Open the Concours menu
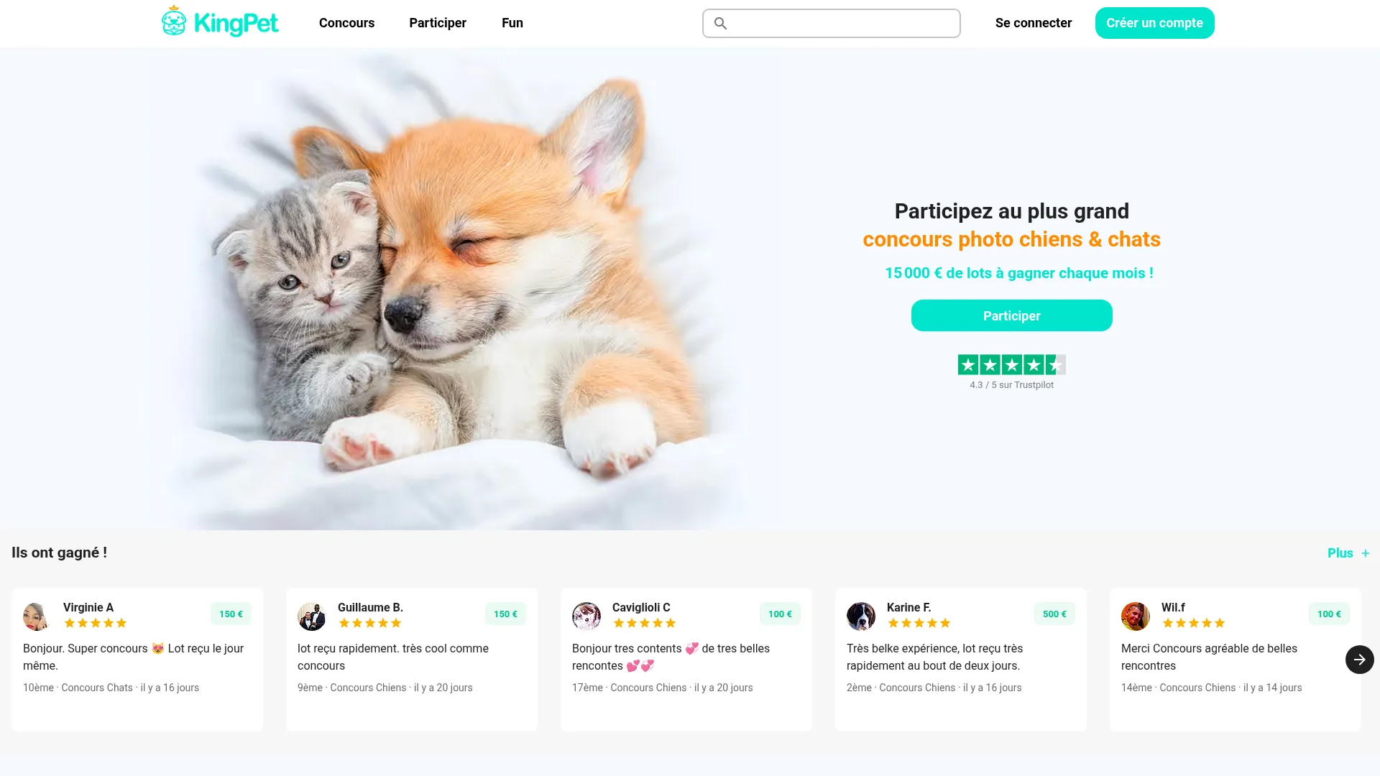 click(x=346, y=23)
